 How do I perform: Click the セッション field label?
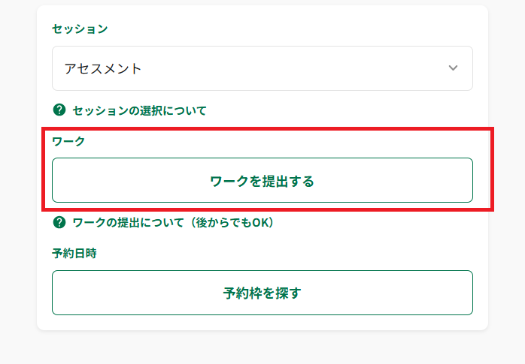pos(80,29)
